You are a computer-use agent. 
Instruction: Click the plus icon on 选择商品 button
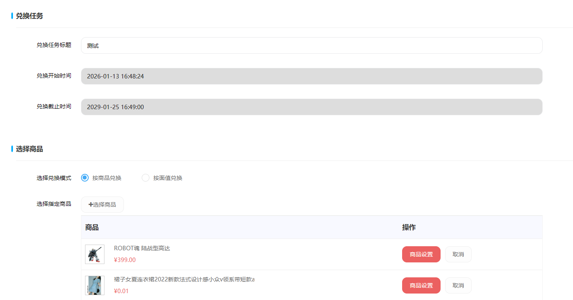(x=90, y=205)
